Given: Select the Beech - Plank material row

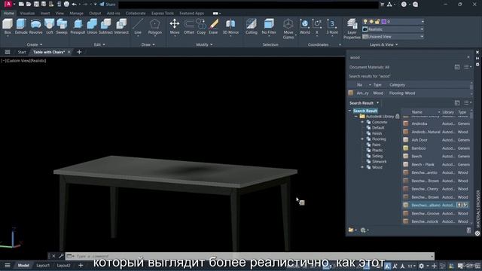Looking at the screenshot, I should 436,164.
